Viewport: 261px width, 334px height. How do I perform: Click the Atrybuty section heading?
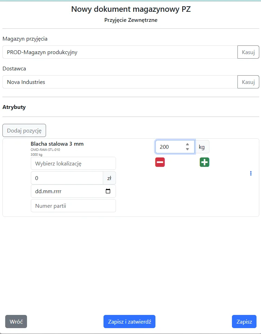[14, 107]
